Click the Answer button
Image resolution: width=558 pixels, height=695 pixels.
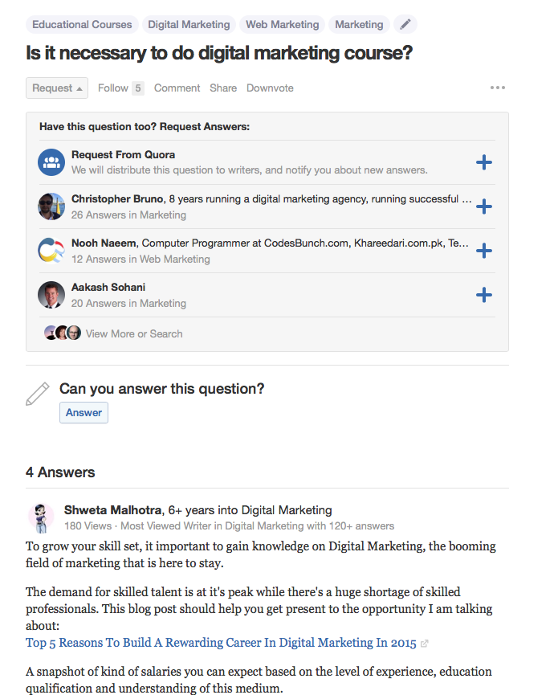[83, 413]
